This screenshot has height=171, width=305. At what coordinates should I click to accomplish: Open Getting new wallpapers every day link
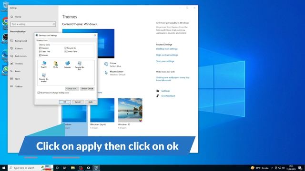[173, 79]
